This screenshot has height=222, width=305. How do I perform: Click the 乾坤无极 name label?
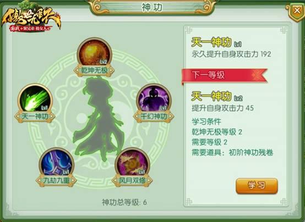(94, 70)
